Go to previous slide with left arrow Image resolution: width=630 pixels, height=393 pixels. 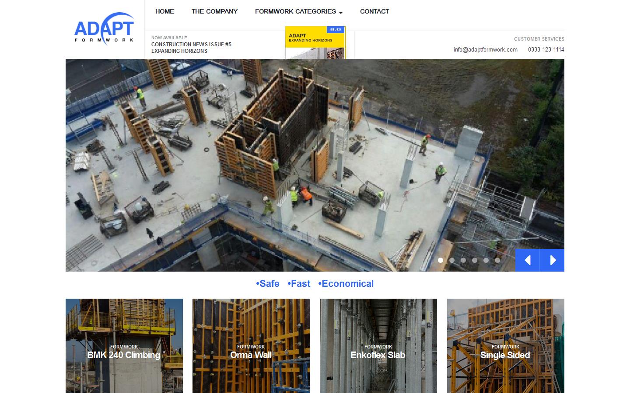(527, 260)
